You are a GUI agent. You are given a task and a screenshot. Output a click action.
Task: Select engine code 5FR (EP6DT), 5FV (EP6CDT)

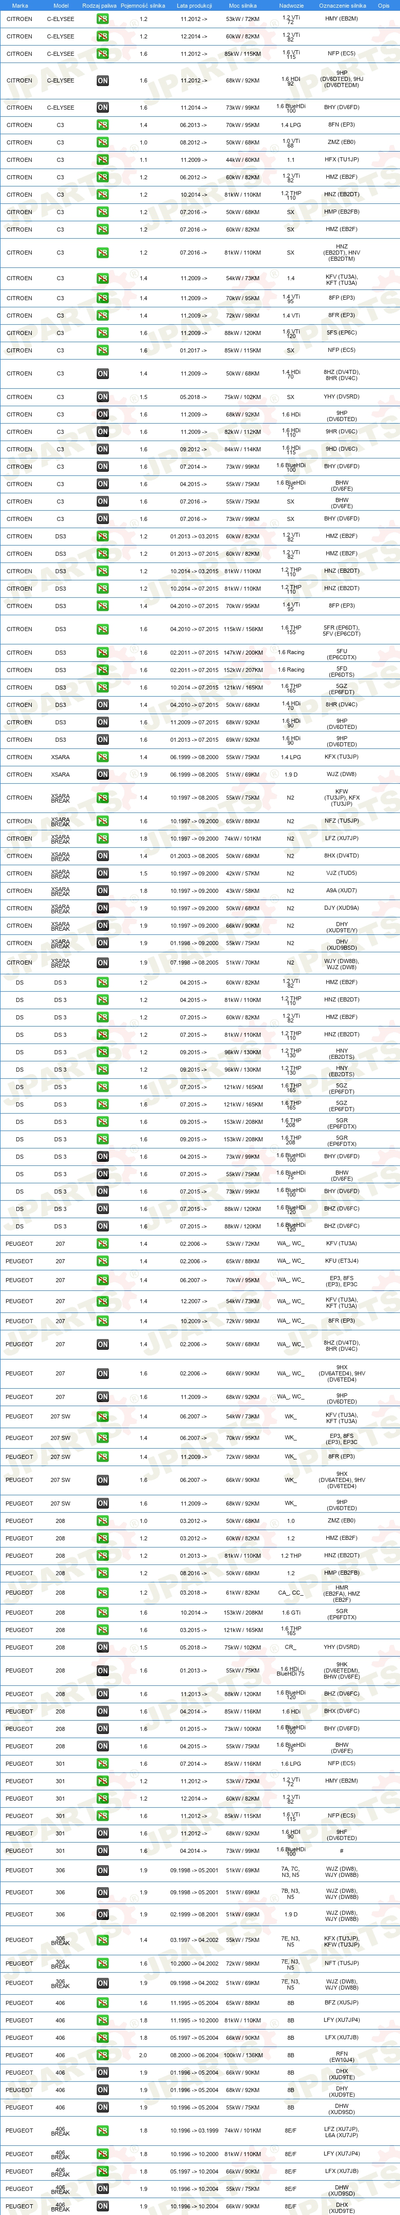(342, 630)
